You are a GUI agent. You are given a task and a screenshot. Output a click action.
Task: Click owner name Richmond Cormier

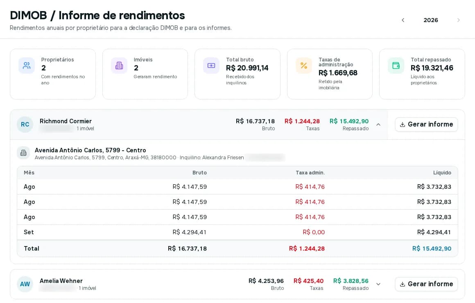[66, 121]
